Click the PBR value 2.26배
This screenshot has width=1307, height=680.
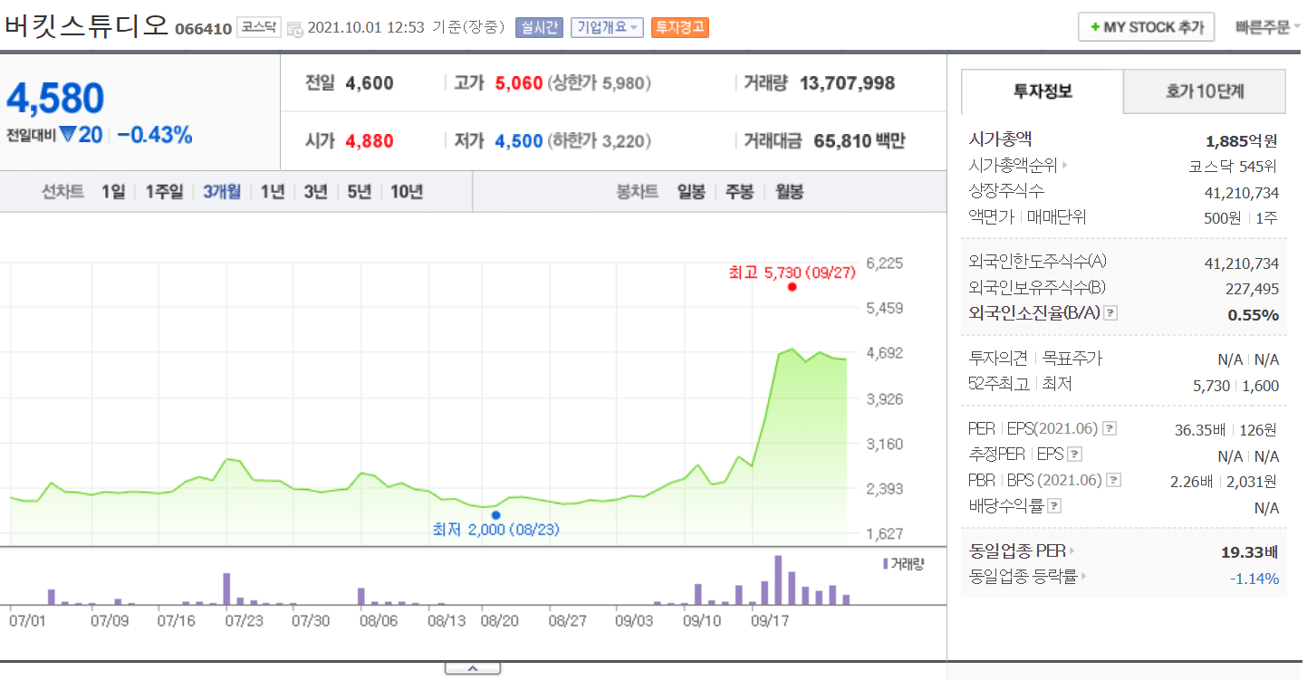point(1191,482)
